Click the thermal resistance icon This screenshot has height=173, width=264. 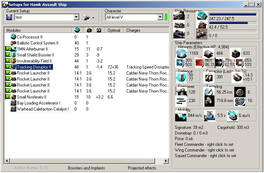pos(199,62)
